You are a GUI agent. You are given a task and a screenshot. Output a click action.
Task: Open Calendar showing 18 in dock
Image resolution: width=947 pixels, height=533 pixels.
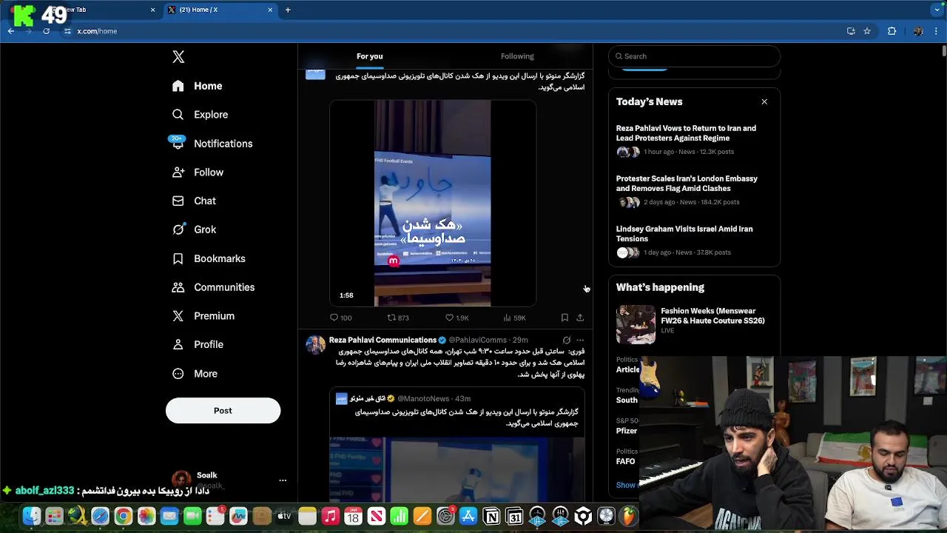coord(353,516)
